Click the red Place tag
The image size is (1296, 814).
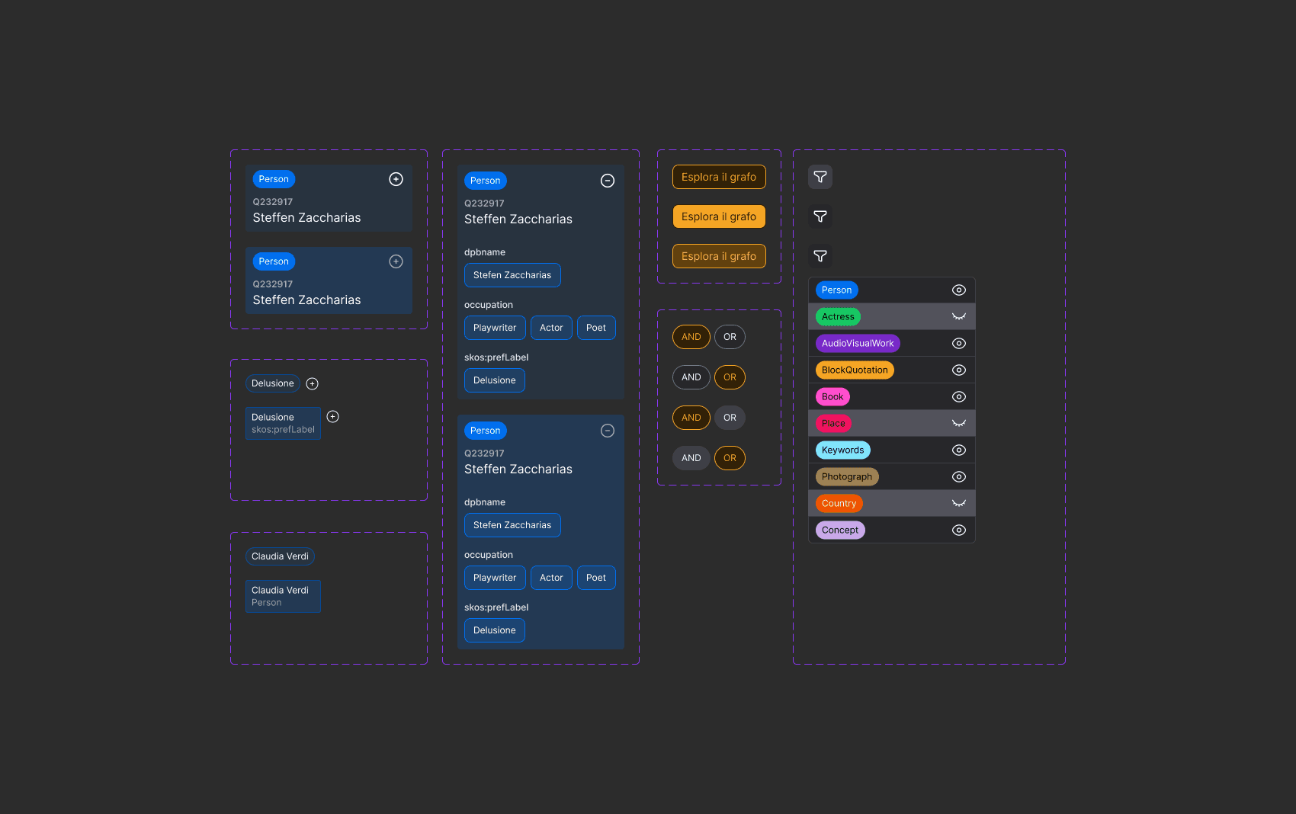click(833, 423)
